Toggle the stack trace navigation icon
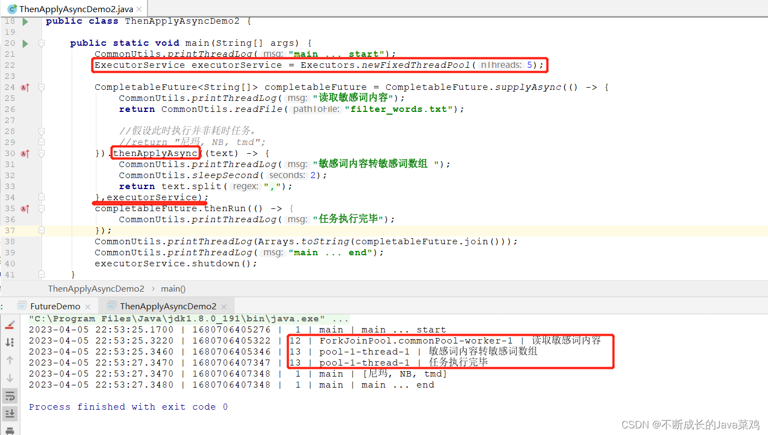The height and width of the screenshot is (435, 768). click(x=9, y=342)
